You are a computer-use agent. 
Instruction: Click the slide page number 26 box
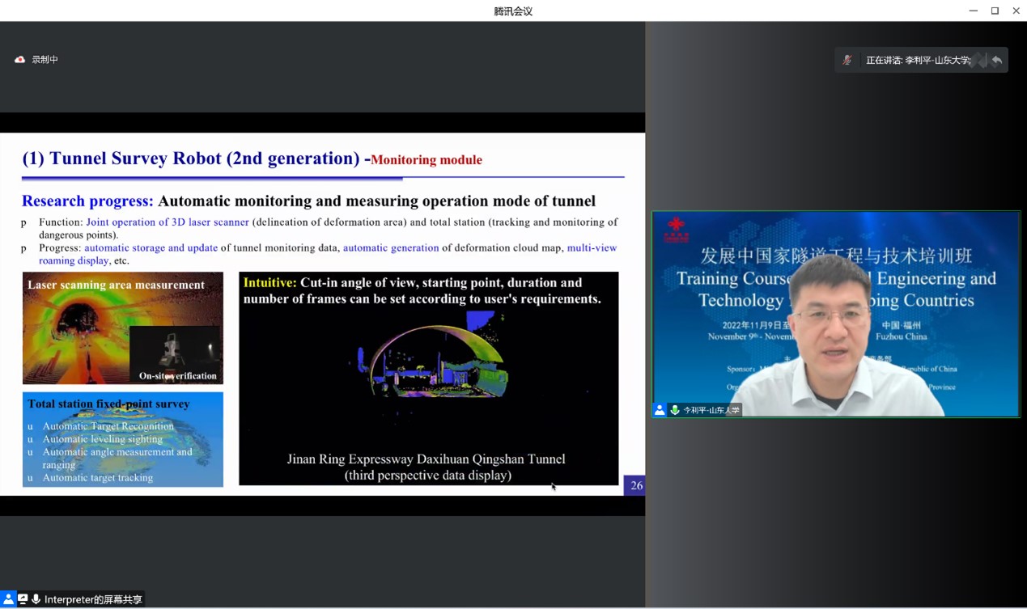coord(635,485)
